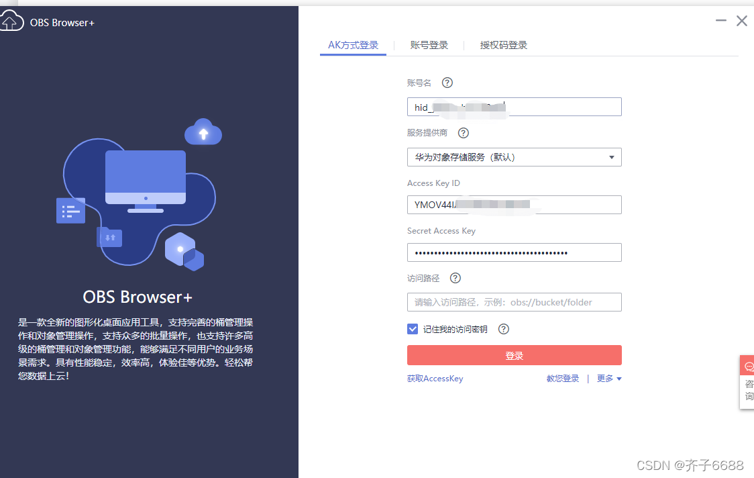Follow the 获取AccessKey link
Image resolution: width=754 pixels, height=478 pixels.
click(x=435, y=379)
